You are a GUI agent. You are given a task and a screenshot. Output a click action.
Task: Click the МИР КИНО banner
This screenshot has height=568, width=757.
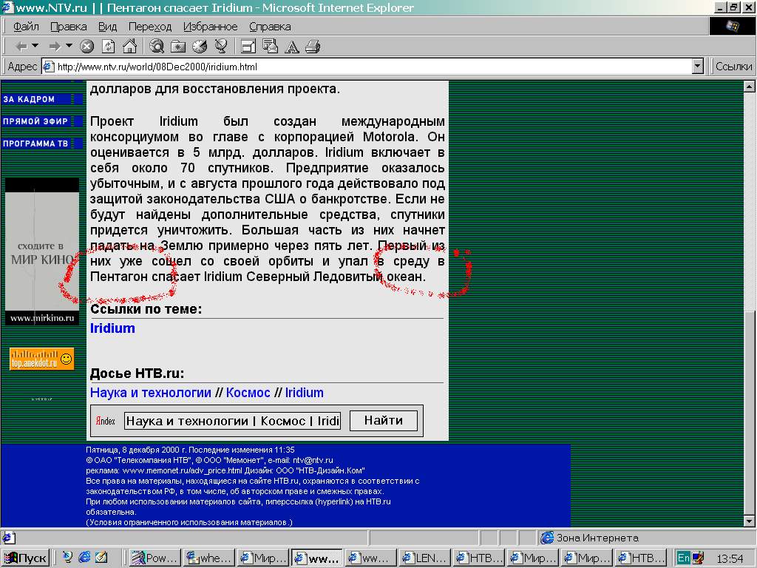point(42,251)
